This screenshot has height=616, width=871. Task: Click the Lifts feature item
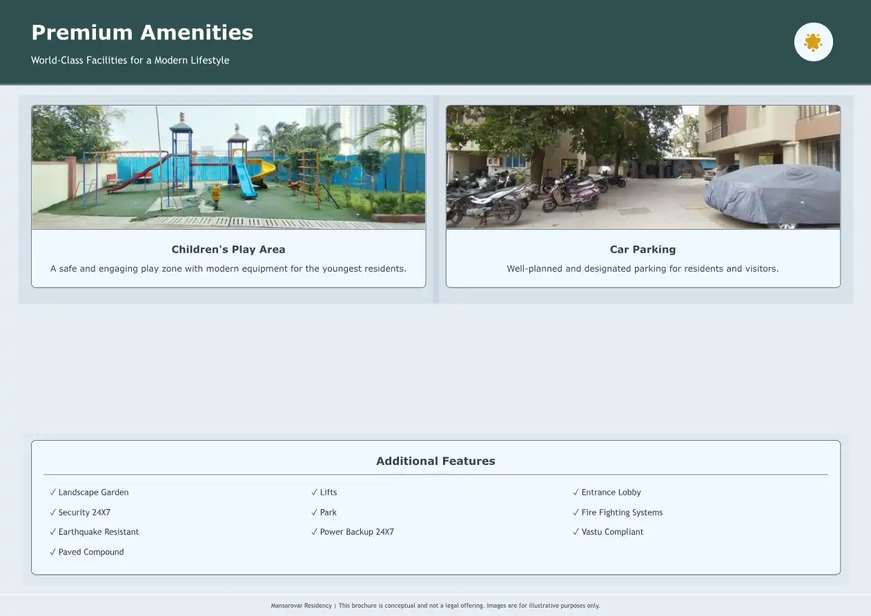tap(324, 493)
